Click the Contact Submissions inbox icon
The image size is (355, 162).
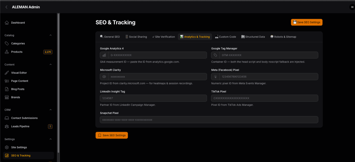[7, 118]
